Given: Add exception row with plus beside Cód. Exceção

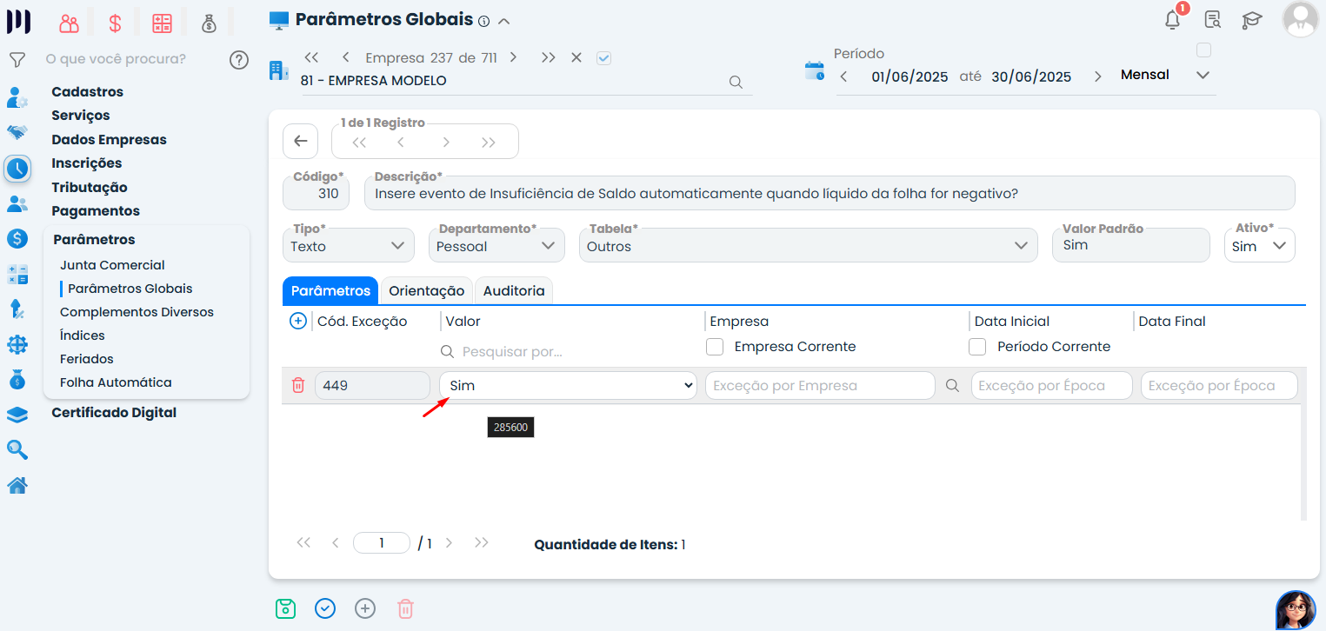Looking at the screenshot, I should 298,322.
